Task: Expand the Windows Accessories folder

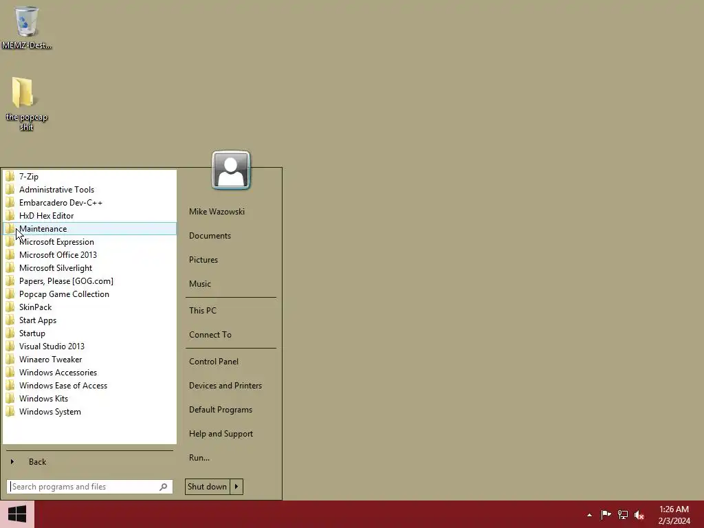Action: [x=90, y=372]
